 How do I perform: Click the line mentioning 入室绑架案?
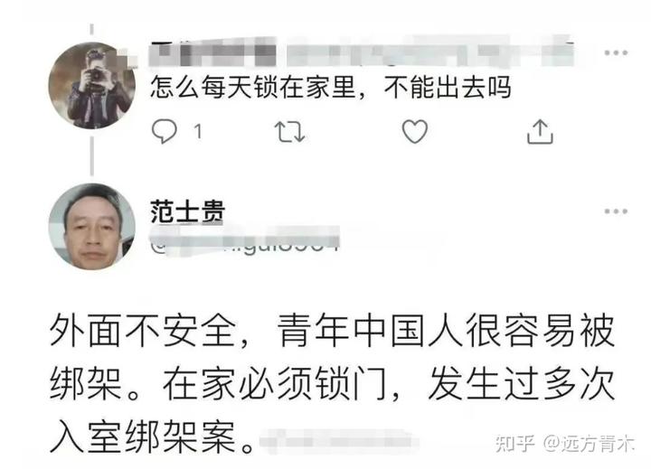pos(153,437)
